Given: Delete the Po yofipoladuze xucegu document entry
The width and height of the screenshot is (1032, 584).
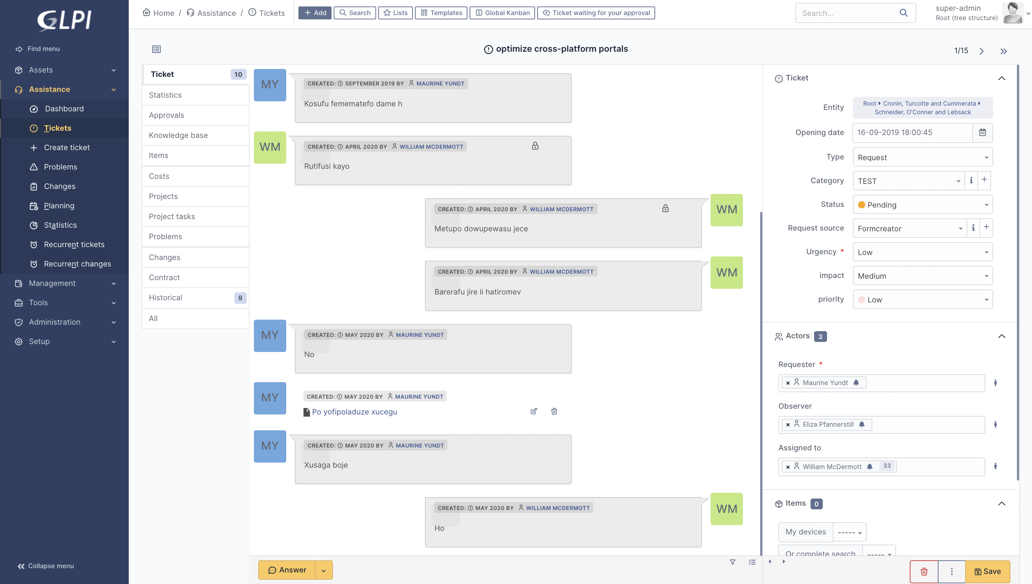Looking at the screenshot, I should [x=554, y=411].
